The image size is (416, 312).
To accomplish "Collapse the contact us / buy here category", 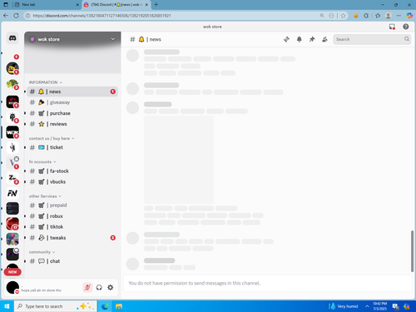I will pos(52,138).
